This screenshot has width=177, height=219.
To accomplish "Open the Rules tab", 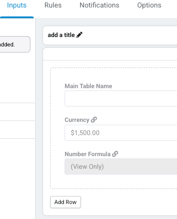I will coord(53,5).
